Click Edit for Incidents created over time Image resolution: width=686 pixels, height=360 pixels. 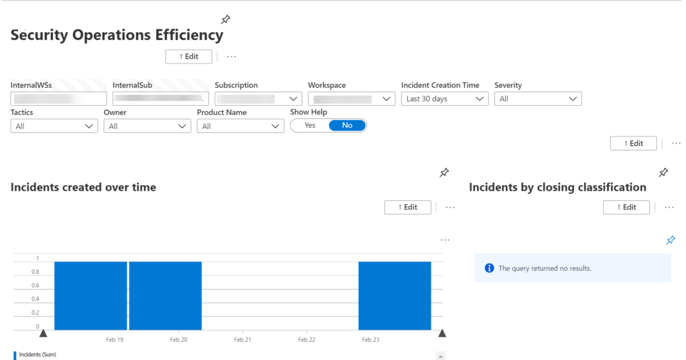[407, 207]
